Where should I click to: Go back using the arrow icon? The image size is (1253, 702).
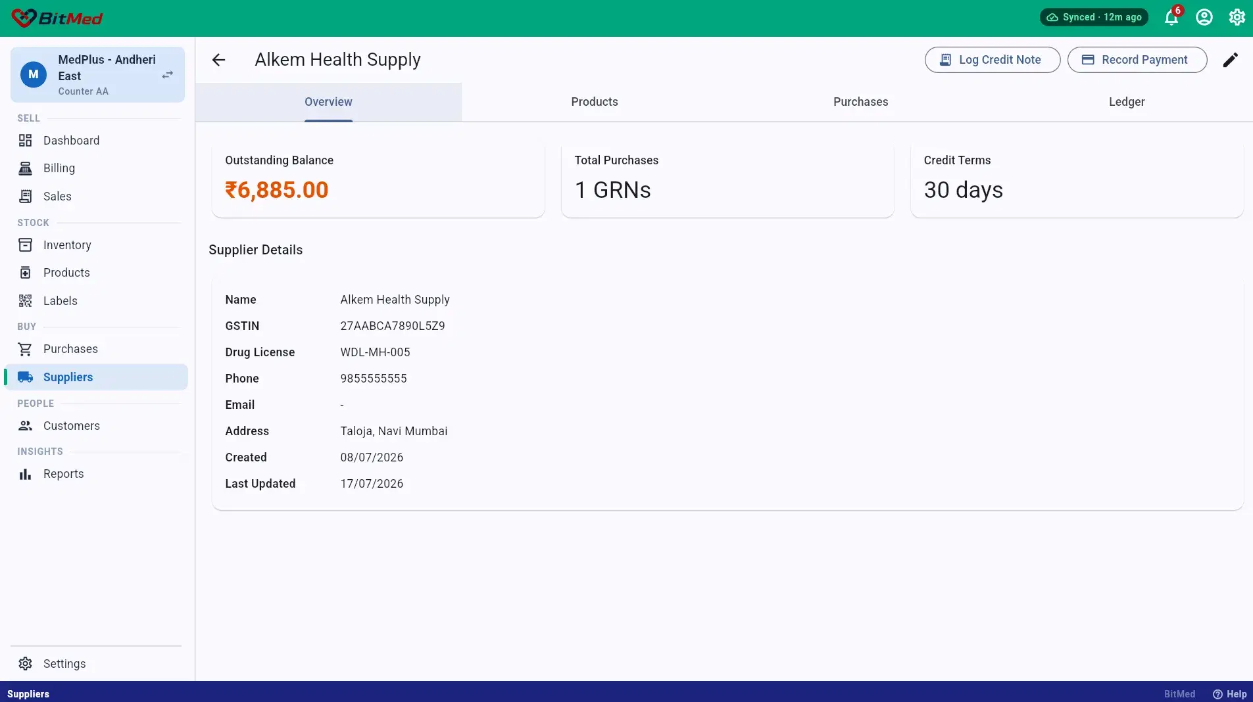tap(218, 60)
